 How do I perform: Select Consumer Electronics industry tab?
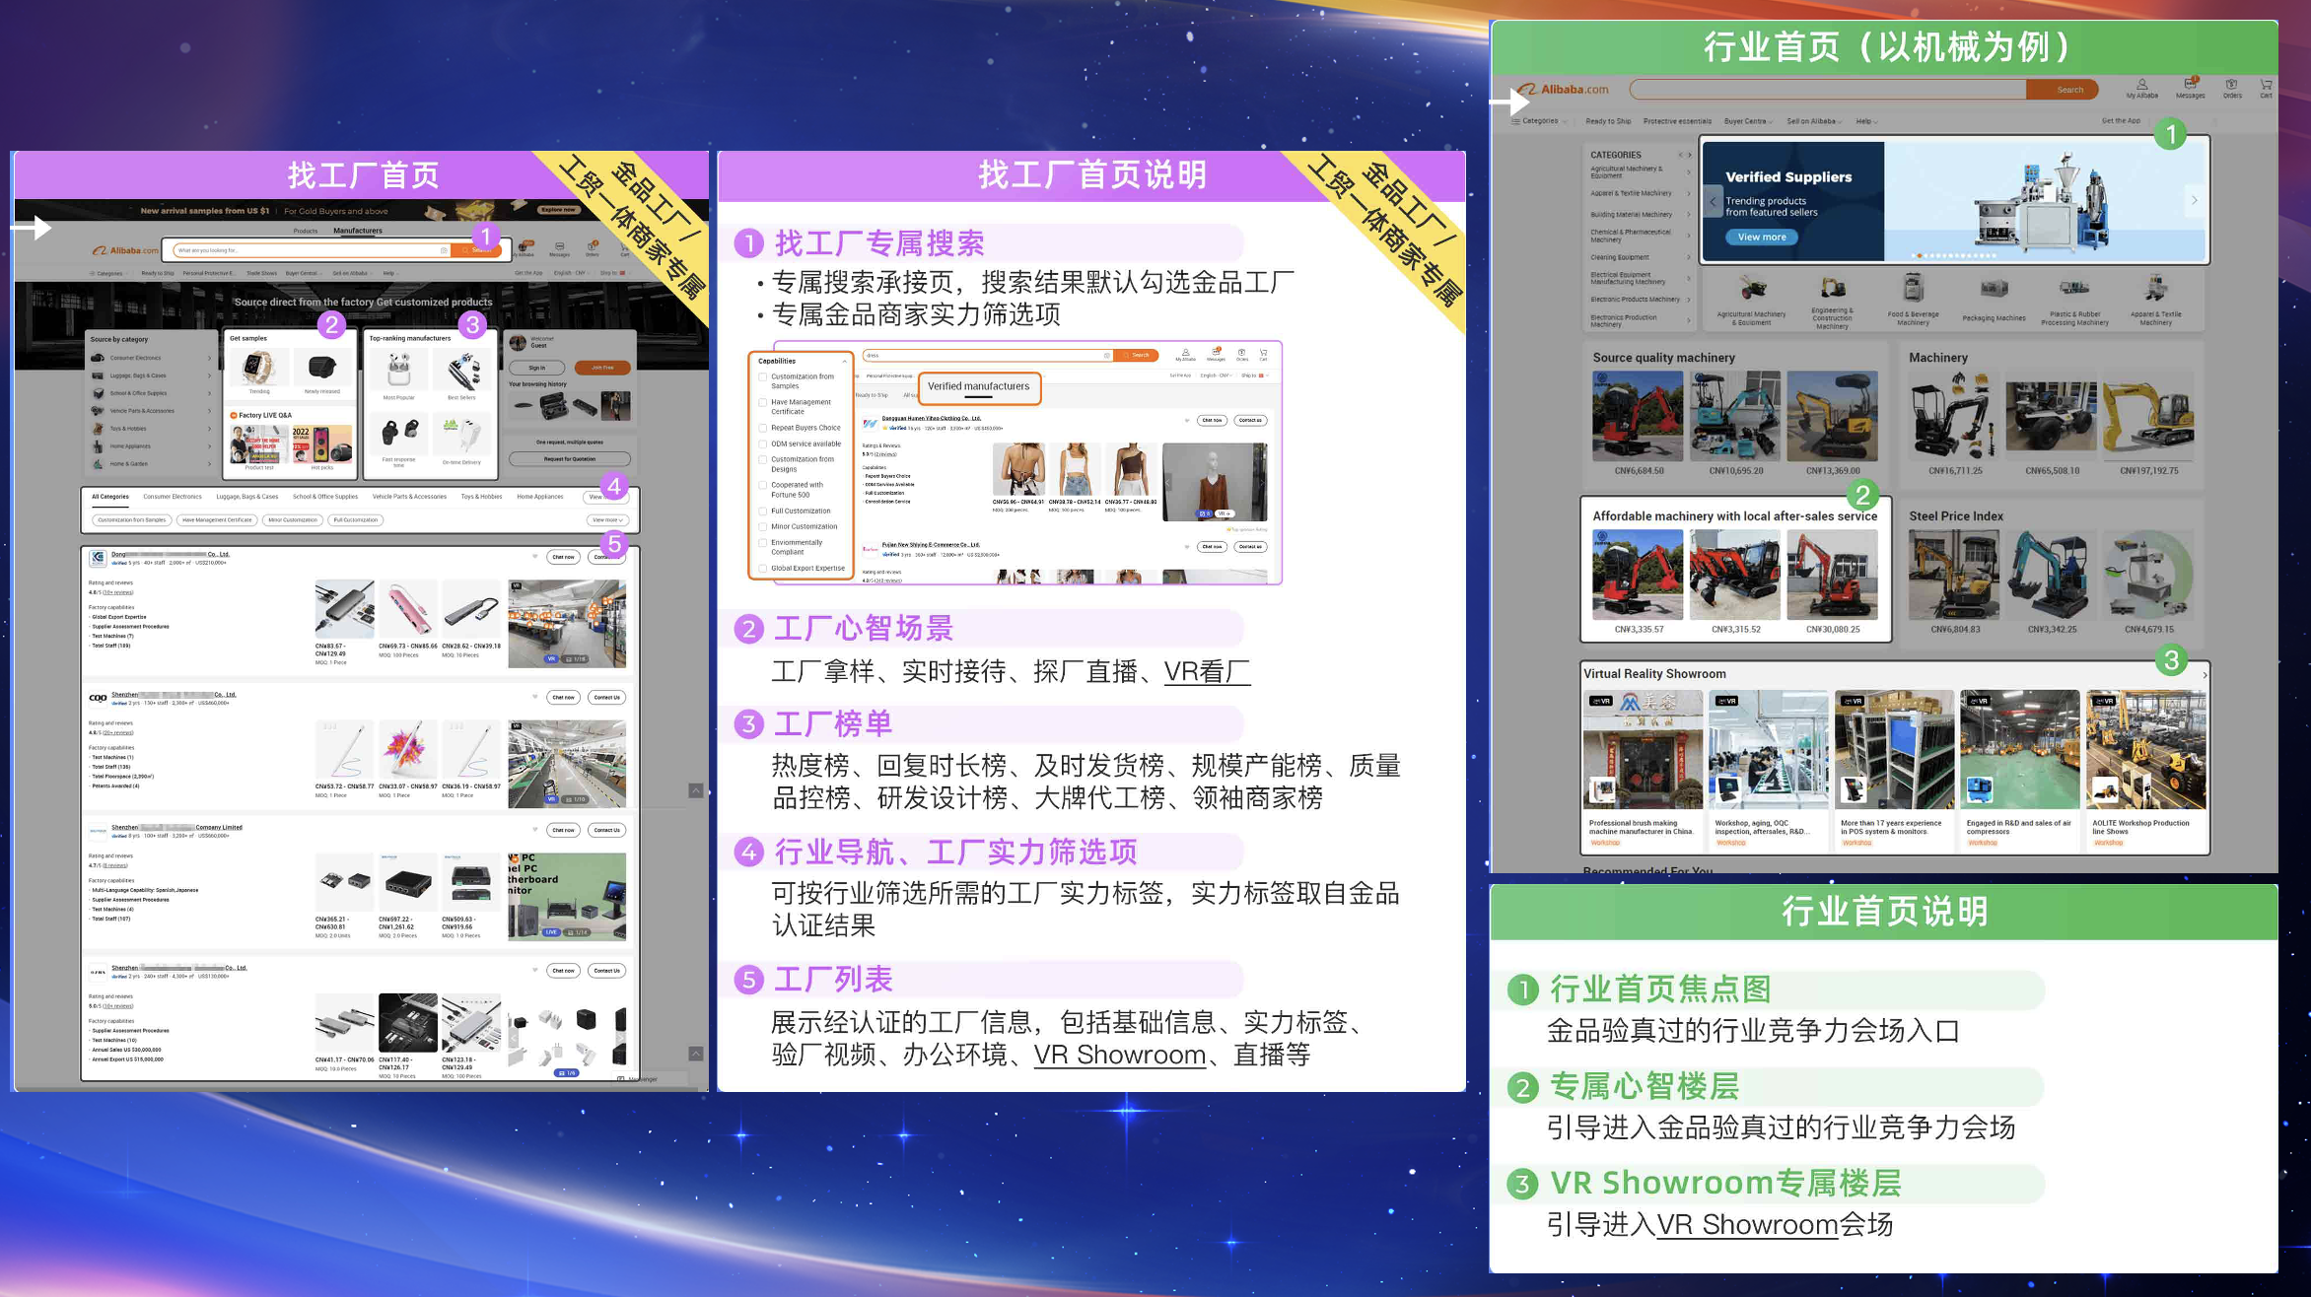pos(173,497)
